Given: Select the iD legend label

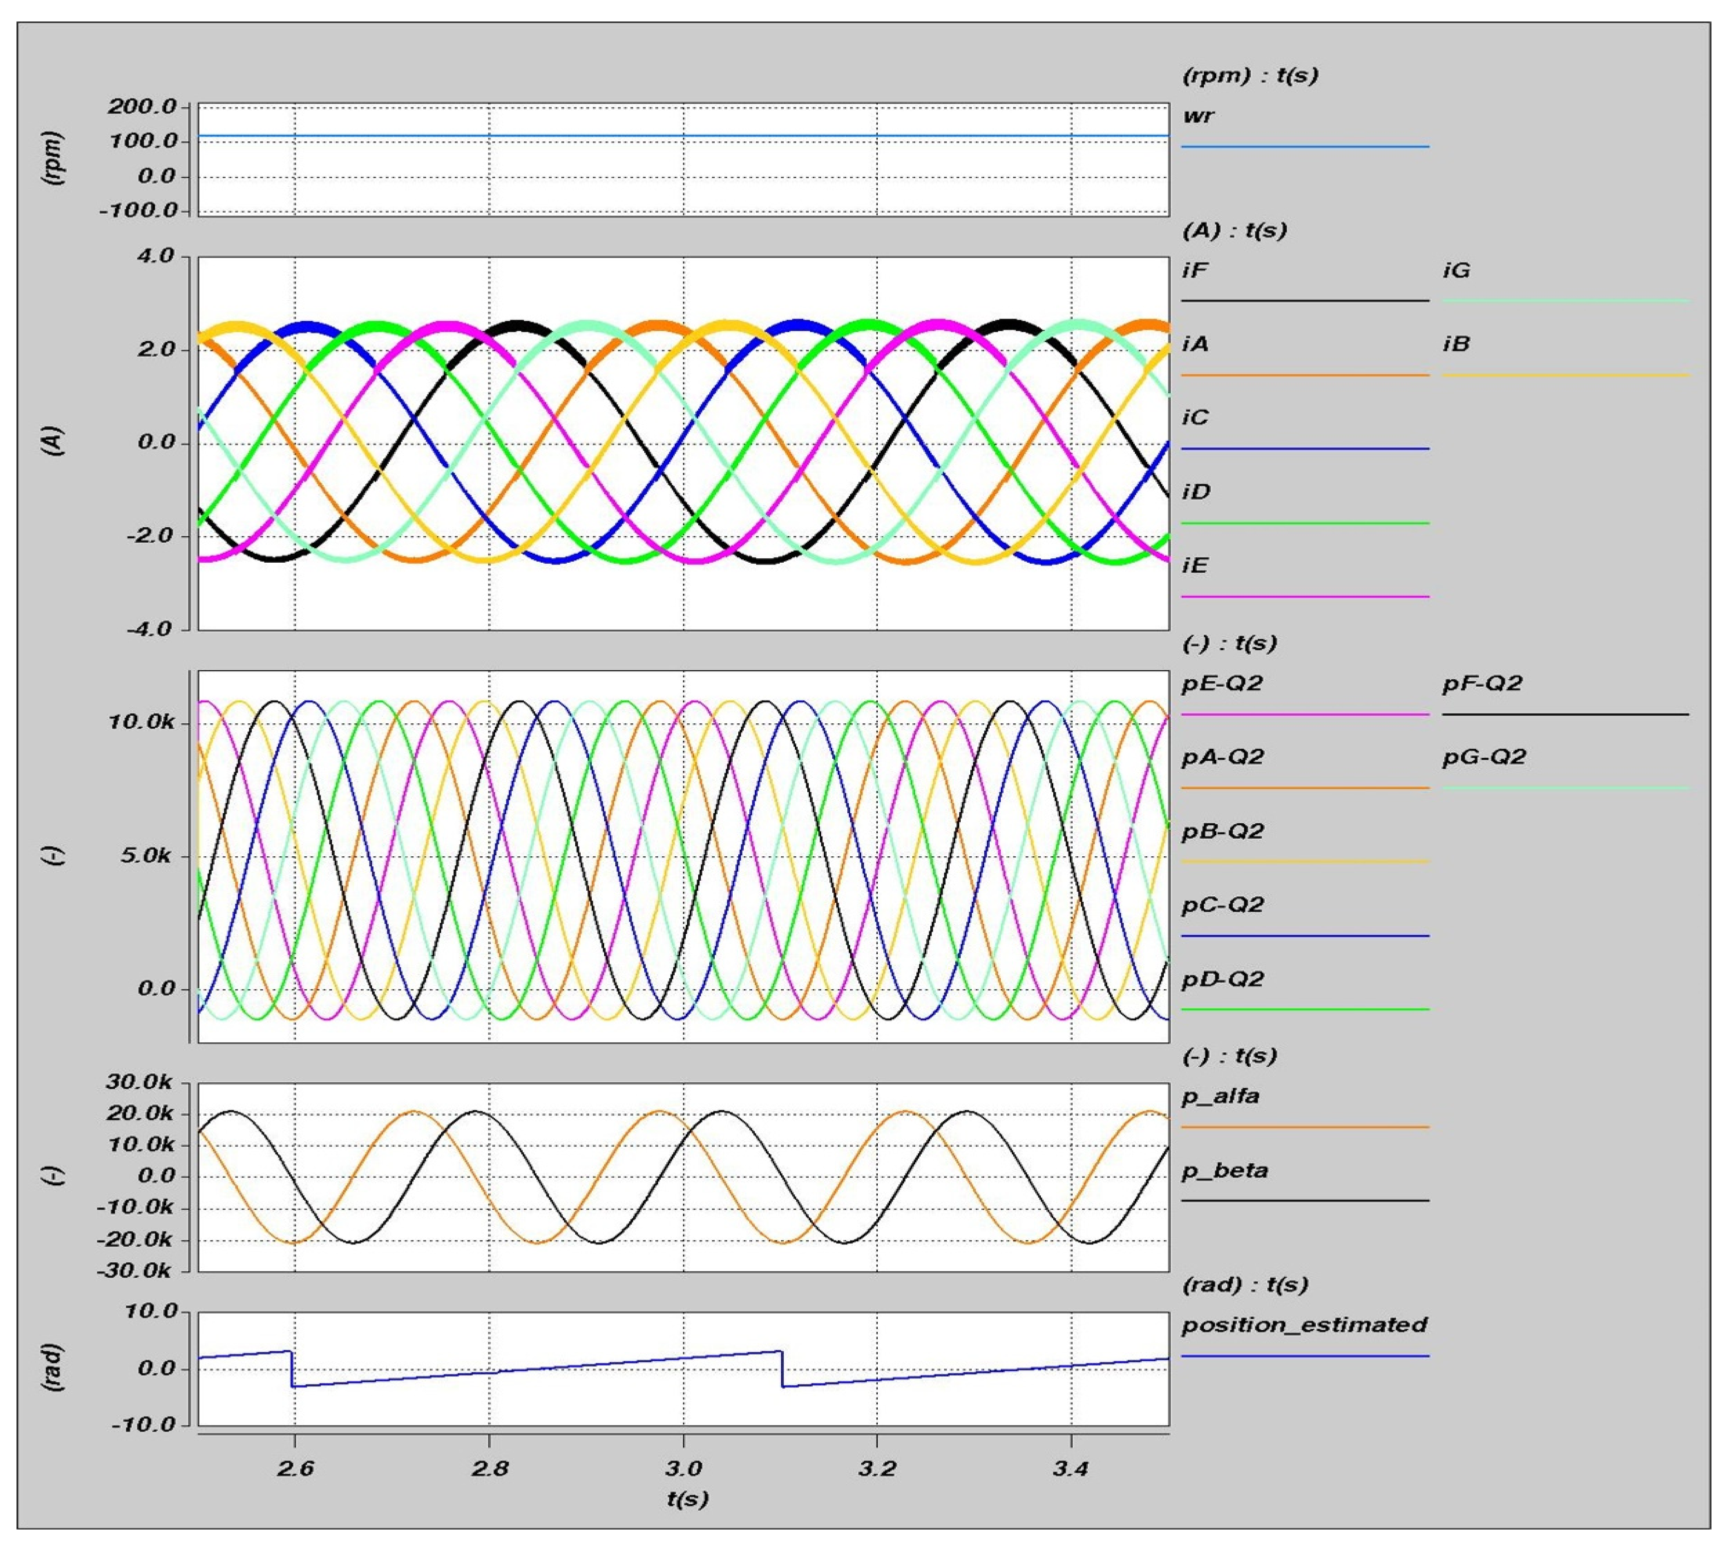Looking at the screenshot, I should (x=1196, y=491).
